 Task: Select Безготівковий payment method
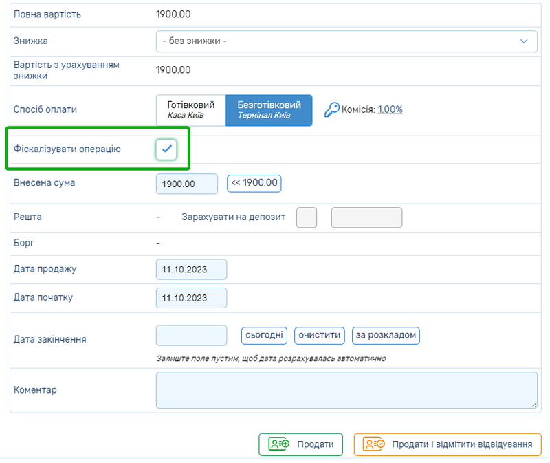(x=269, y=110)
